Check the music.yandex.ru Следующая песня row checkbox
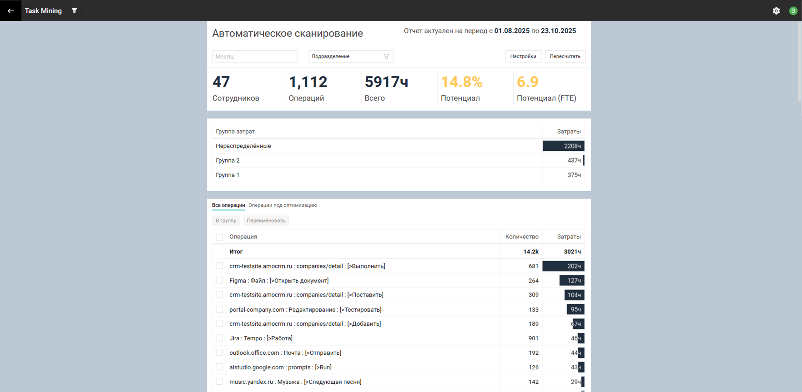 pyautogui.click(x=219, y=382)
